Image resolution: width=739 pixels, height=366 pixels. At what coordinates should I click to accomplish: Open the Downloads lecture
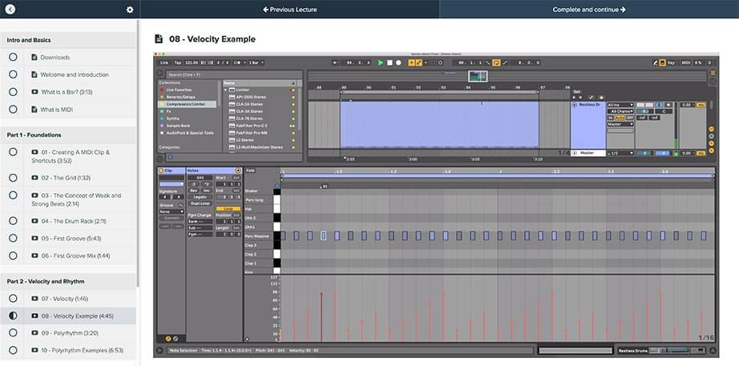[55, 58]
